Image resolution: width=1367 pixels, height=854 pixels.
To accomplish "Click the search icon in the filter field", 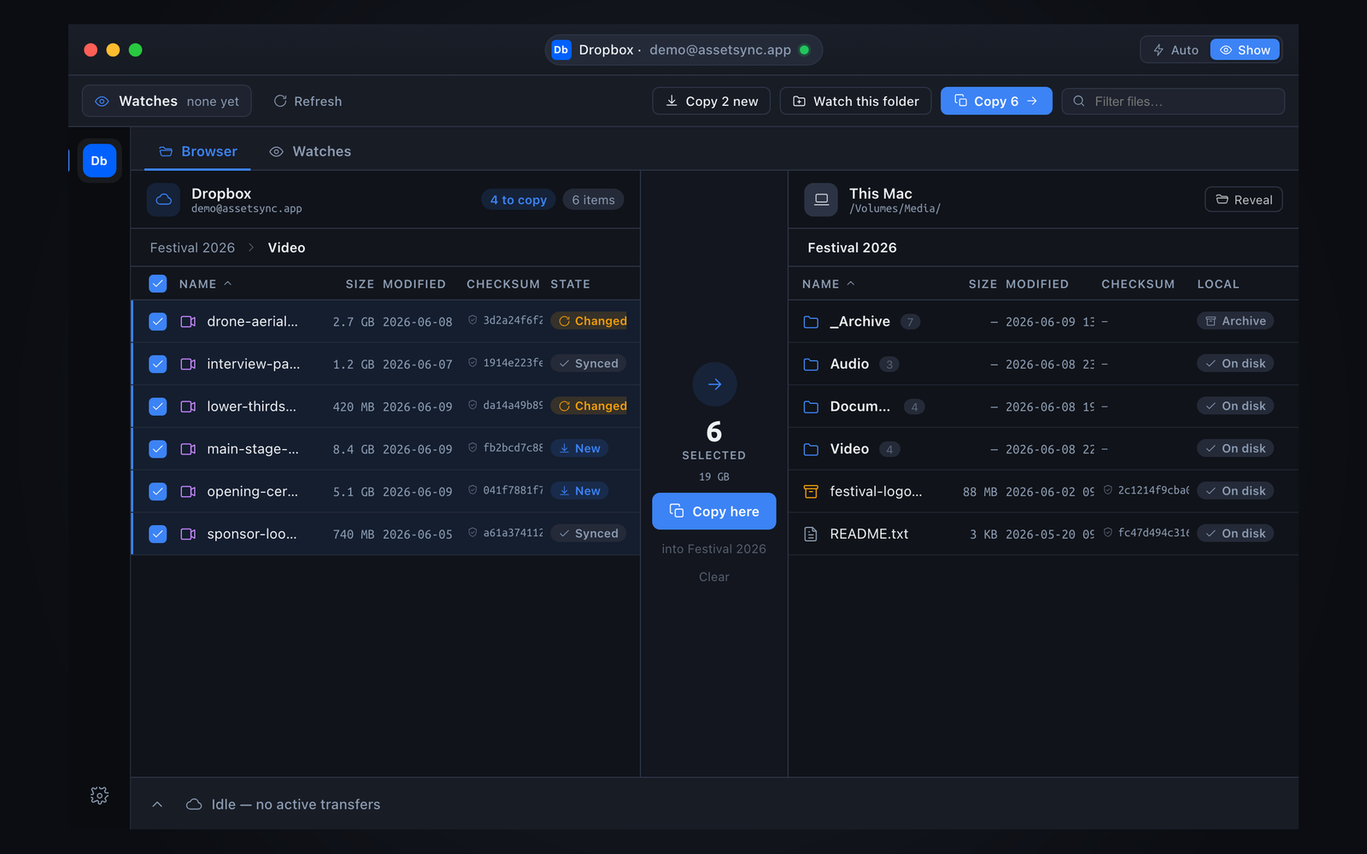I will tap(1079, 101).
